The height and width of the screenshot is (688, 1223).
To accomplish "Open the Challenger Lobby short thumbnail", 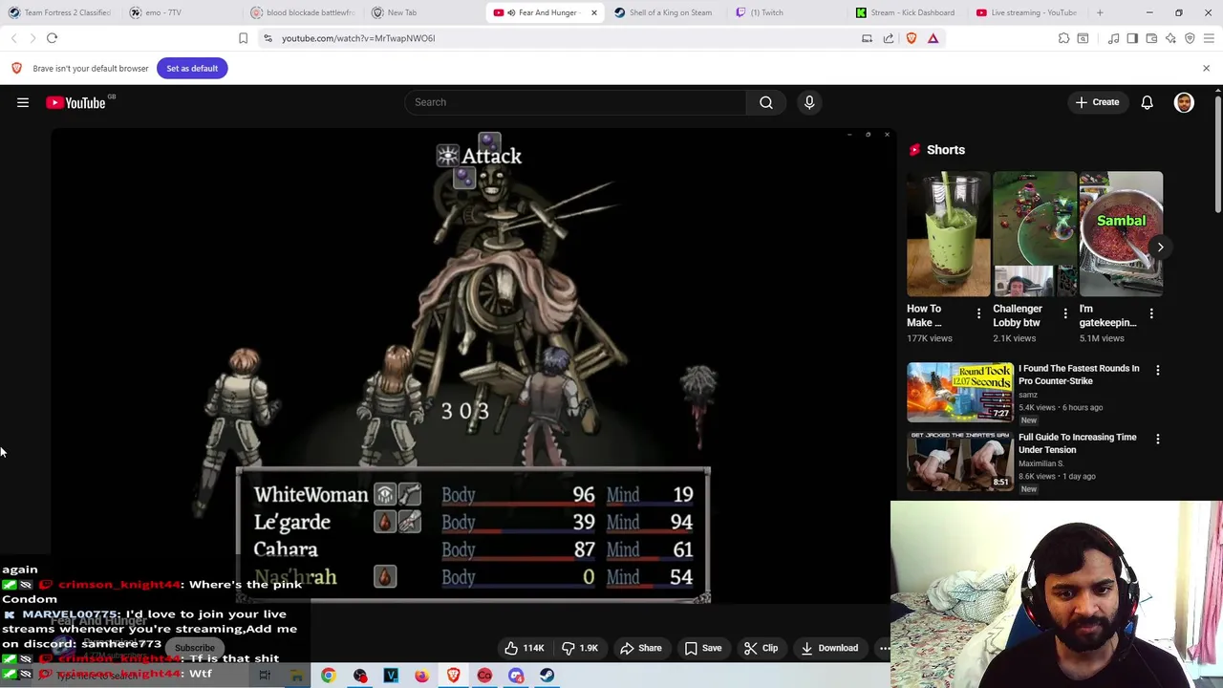I will coord(1035,234).
